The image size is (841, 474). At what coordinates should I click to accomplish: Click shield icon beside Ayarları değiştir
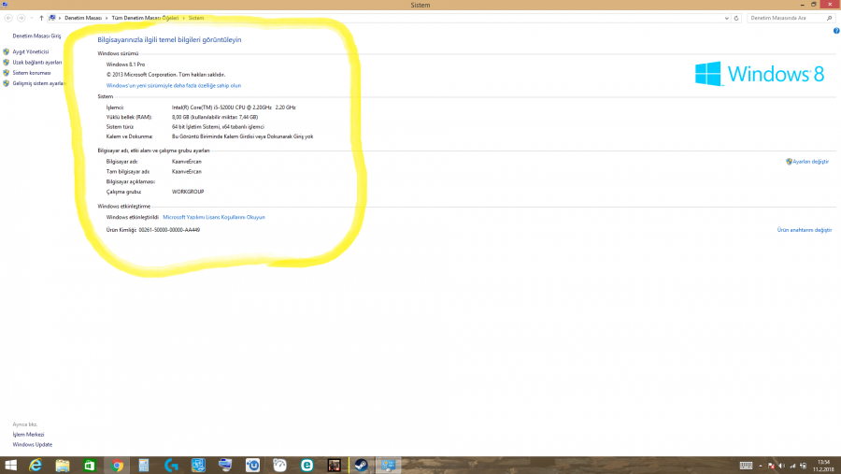coord(789,162)
